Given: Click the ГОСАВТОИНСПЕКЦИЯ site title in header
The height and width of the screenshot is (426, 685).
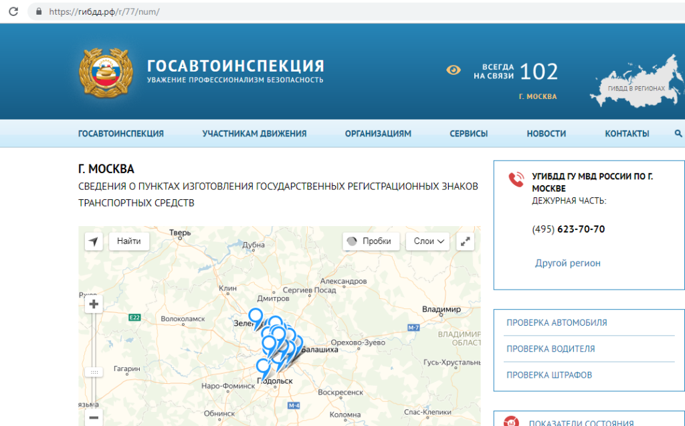Looking at the screenshot, I should click(236, 66).
